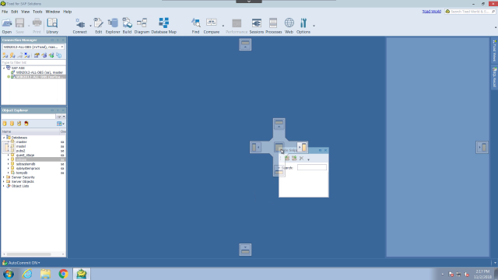Click the red flame icon in Object Explorer toolbar
Screen dimensions: 498x280
[26, 124]
